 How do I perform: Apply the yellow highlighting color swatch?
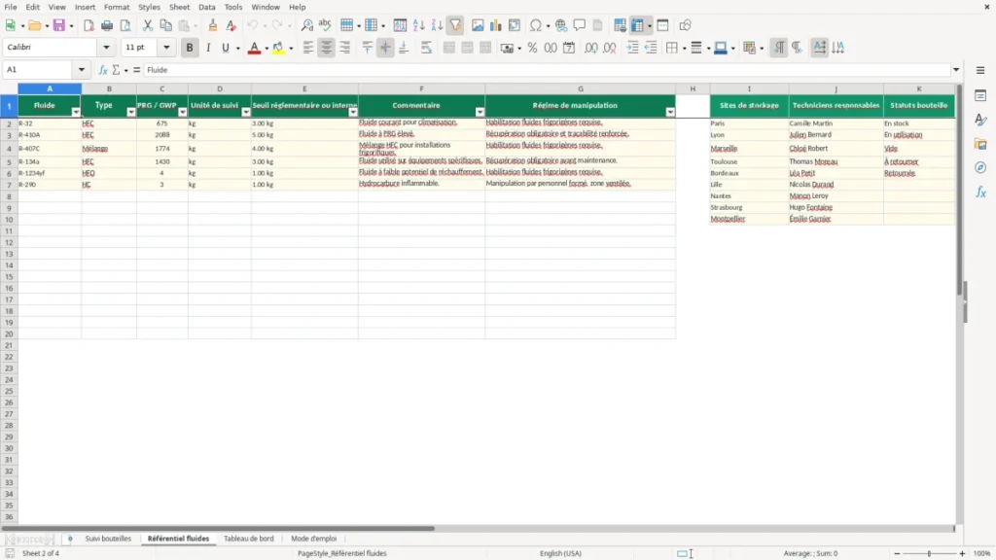[x=278, y=48]
